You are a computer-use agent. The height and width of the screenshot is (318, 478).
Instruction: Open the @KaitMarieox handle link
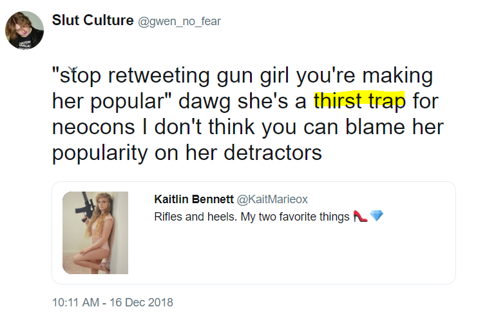[272, 199]
